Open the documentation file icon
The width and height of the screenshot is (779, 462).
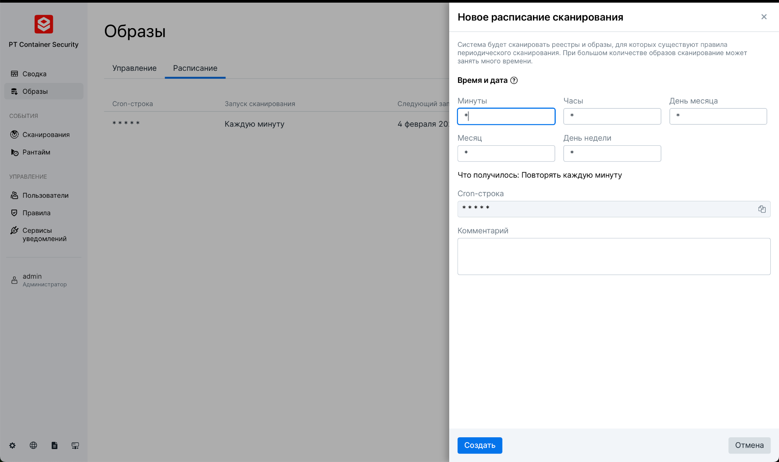click(x=54, y=445)
